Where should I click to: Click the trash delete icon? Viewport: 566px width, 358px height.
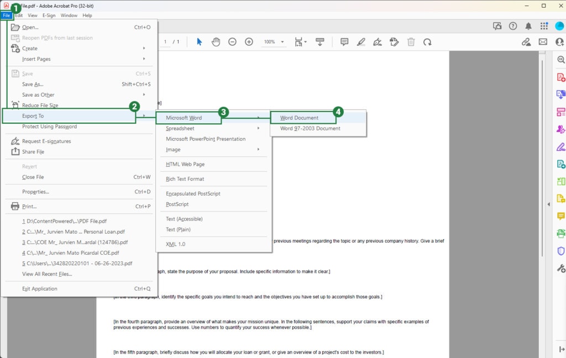(x=411, y=42)
